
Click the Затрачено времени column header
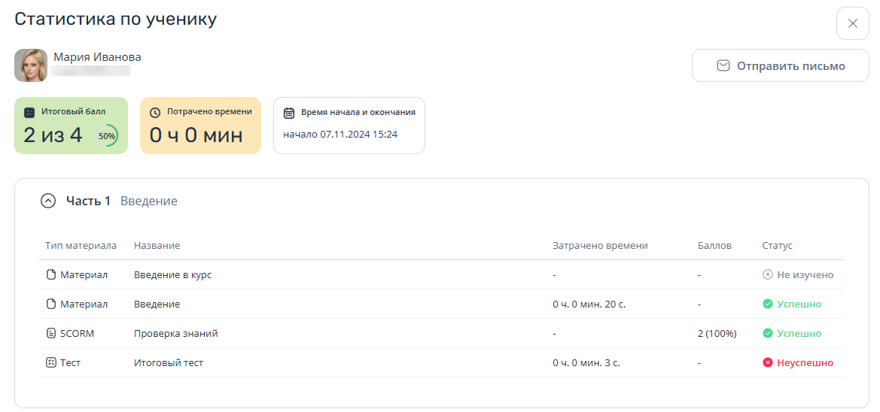[x=600, y=246]
